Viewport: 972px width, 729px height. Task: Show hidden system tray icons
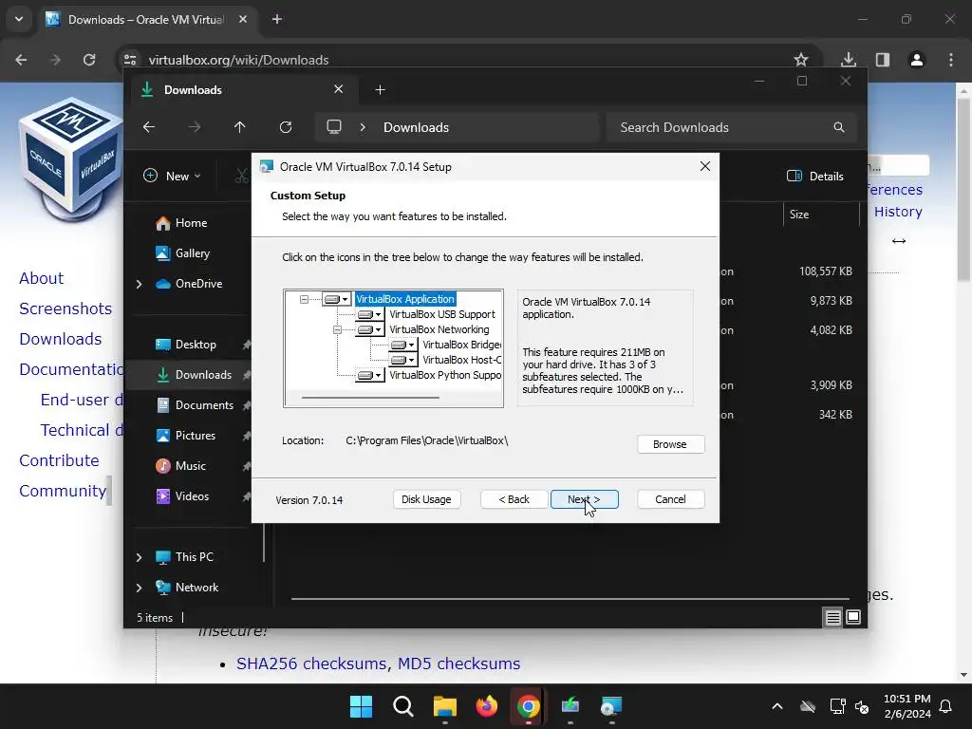point(776,706)
